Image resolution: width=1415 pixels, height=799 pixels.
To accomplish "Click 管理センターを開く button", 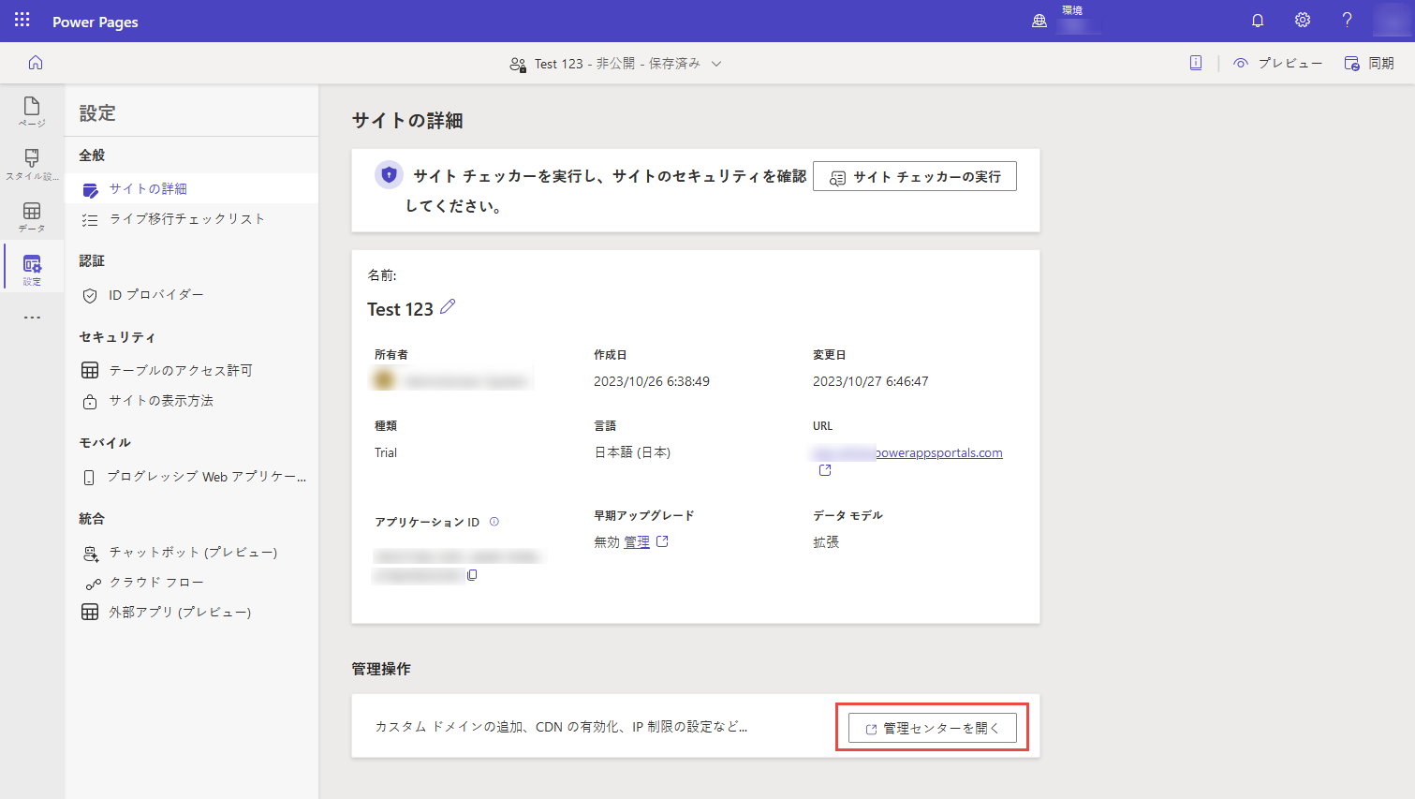I will tap(933, 728).
